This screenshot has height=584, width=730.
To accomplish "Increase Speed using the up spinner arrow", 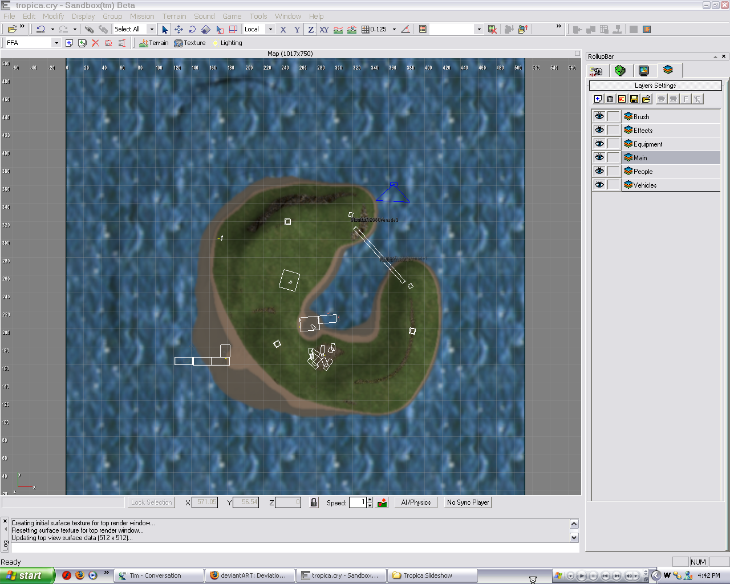I will pyautogui.click(x=370, y=500).
